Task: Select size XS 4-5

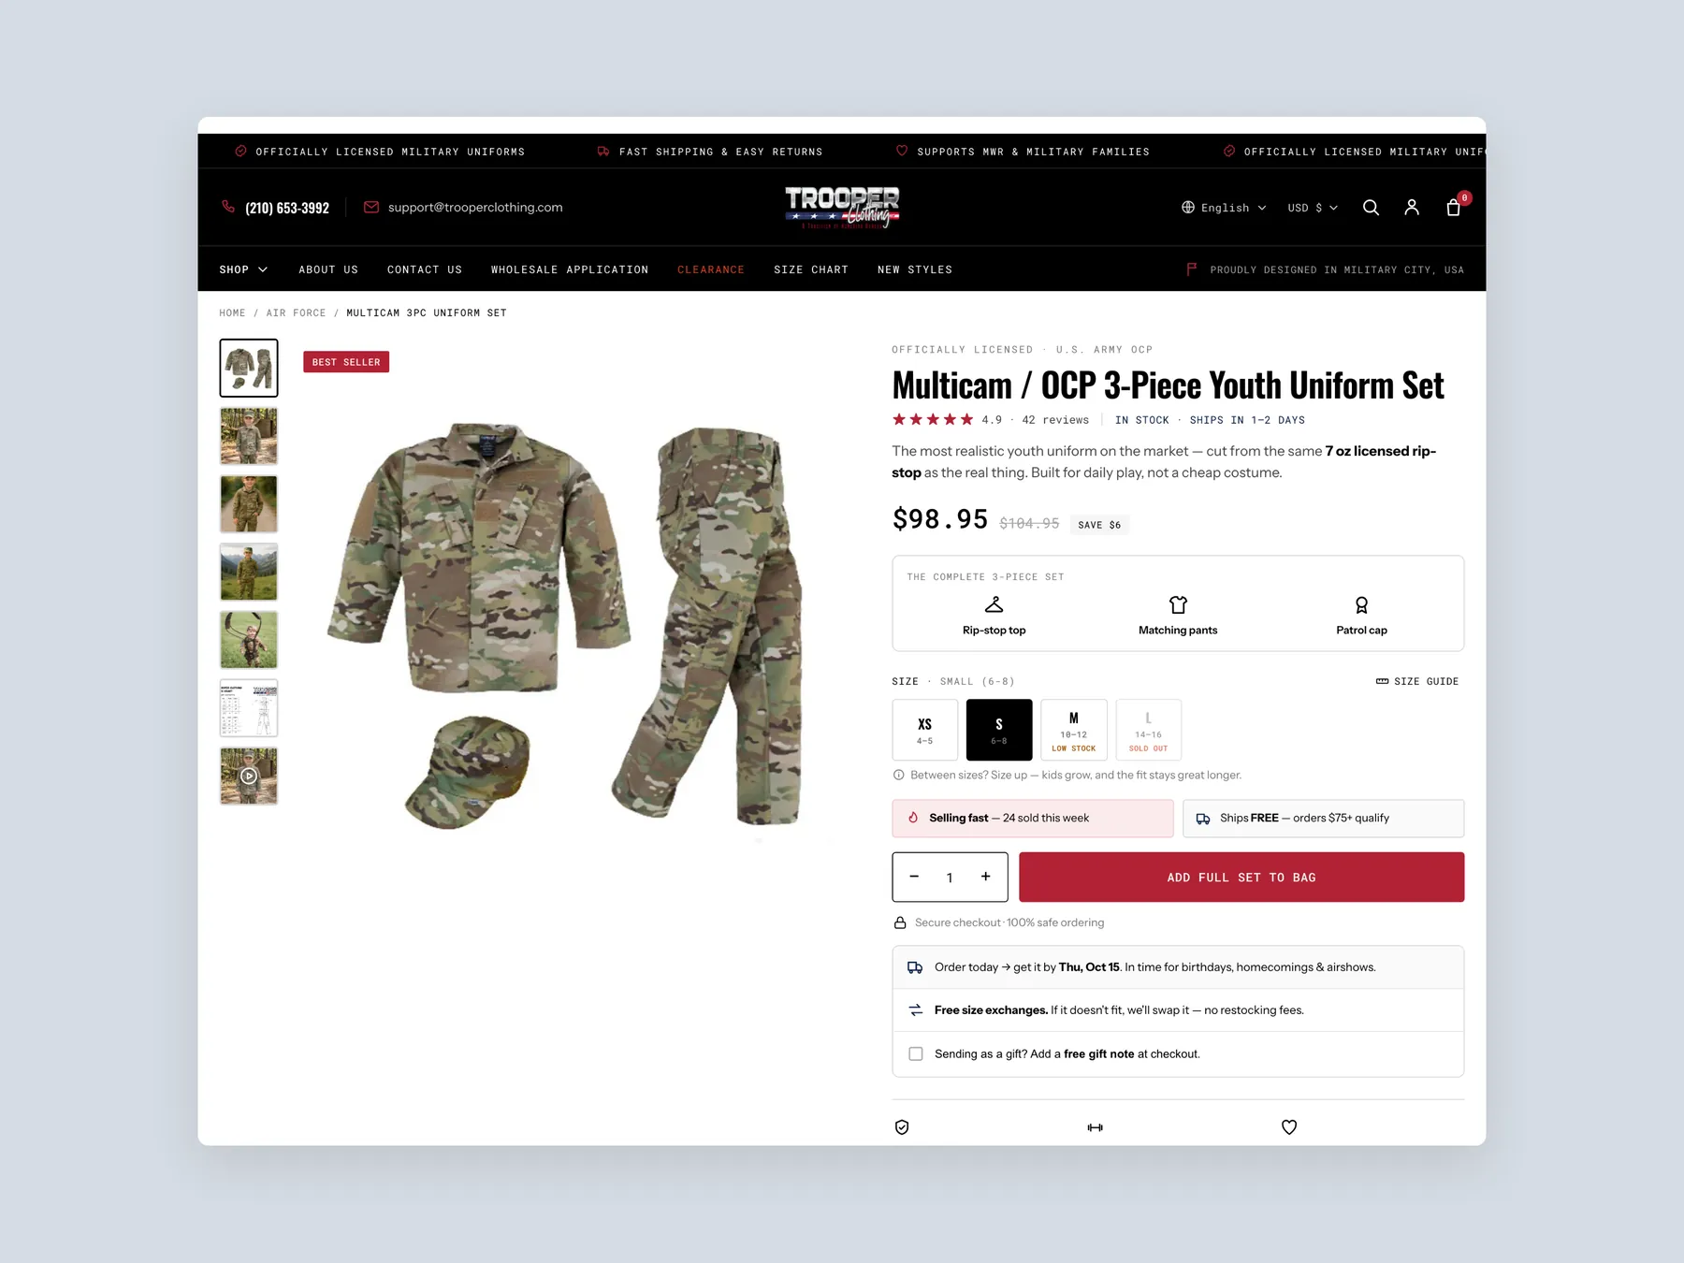Action: coord(924,730)
